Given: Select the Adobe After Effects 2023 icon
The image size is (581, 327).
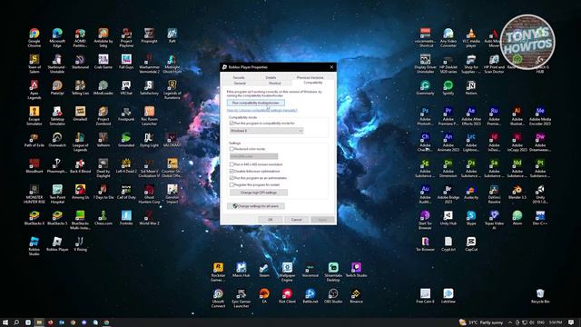Looking at the screenshot, I should pyautogui.click(x=471, y=116).
